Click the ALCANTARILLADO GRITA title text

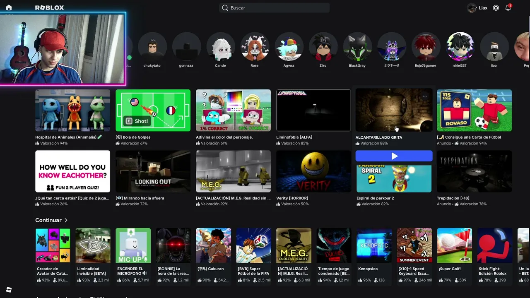coord(379,137)
